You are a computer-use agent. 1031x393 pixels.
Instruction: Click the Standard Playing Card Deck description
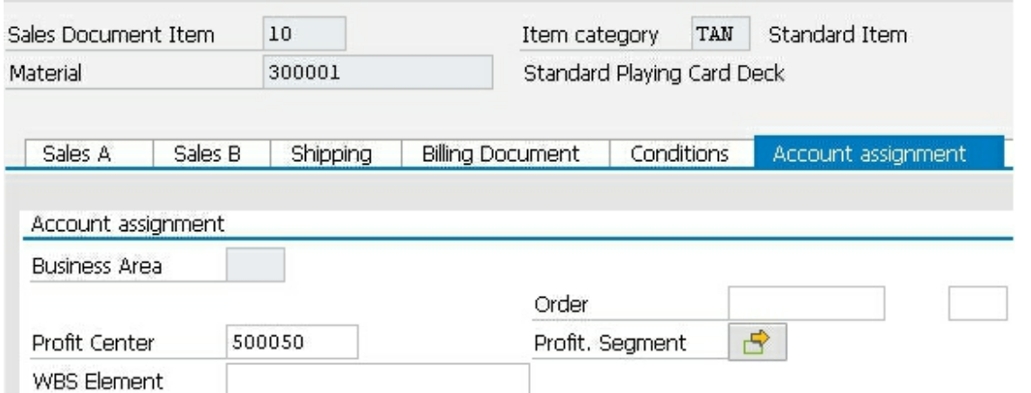click(x=653, y=74)
